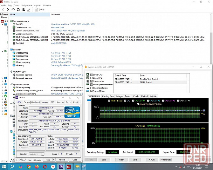Click the Отчёт report icon in toolbar
The height and width of the screenshot is (170, 213).
coord(36,10)
